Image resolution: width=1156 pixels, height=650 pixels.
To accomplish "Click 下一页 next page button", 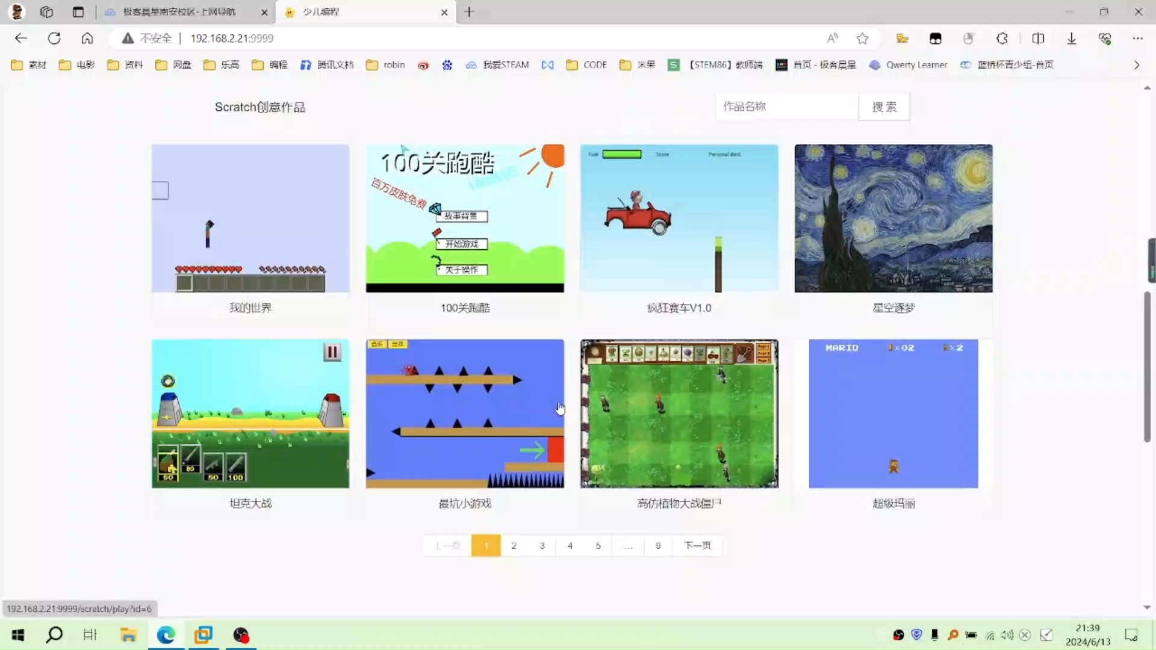I will (x=697, y=545).
